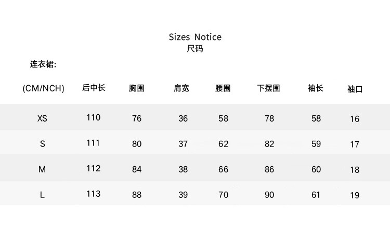390x228 pixels.
Task: Select the 袖长 column header
Action: point(316,88)
